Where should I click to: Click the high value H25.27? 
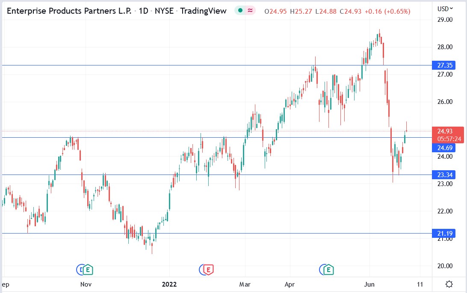tap(301, 11)
